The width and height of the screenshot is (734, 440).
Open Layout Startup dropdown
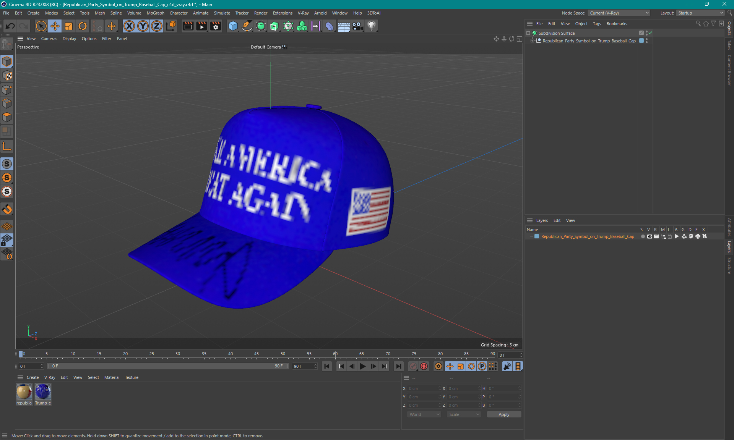[700, 13]
